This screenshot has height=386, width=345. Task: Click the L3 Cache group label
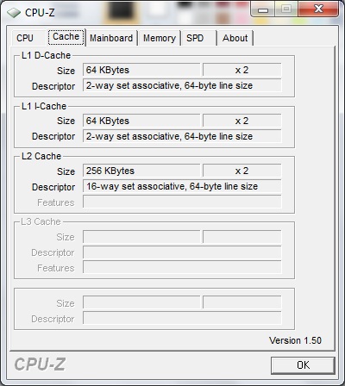click(41, 221)
